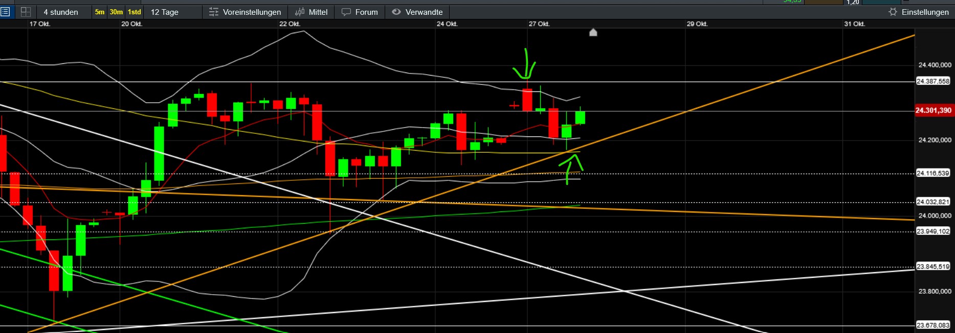Screen dimensions: 955x333
Task: Click the Einstellungen gear icon
Action: (x=893, y=12)
